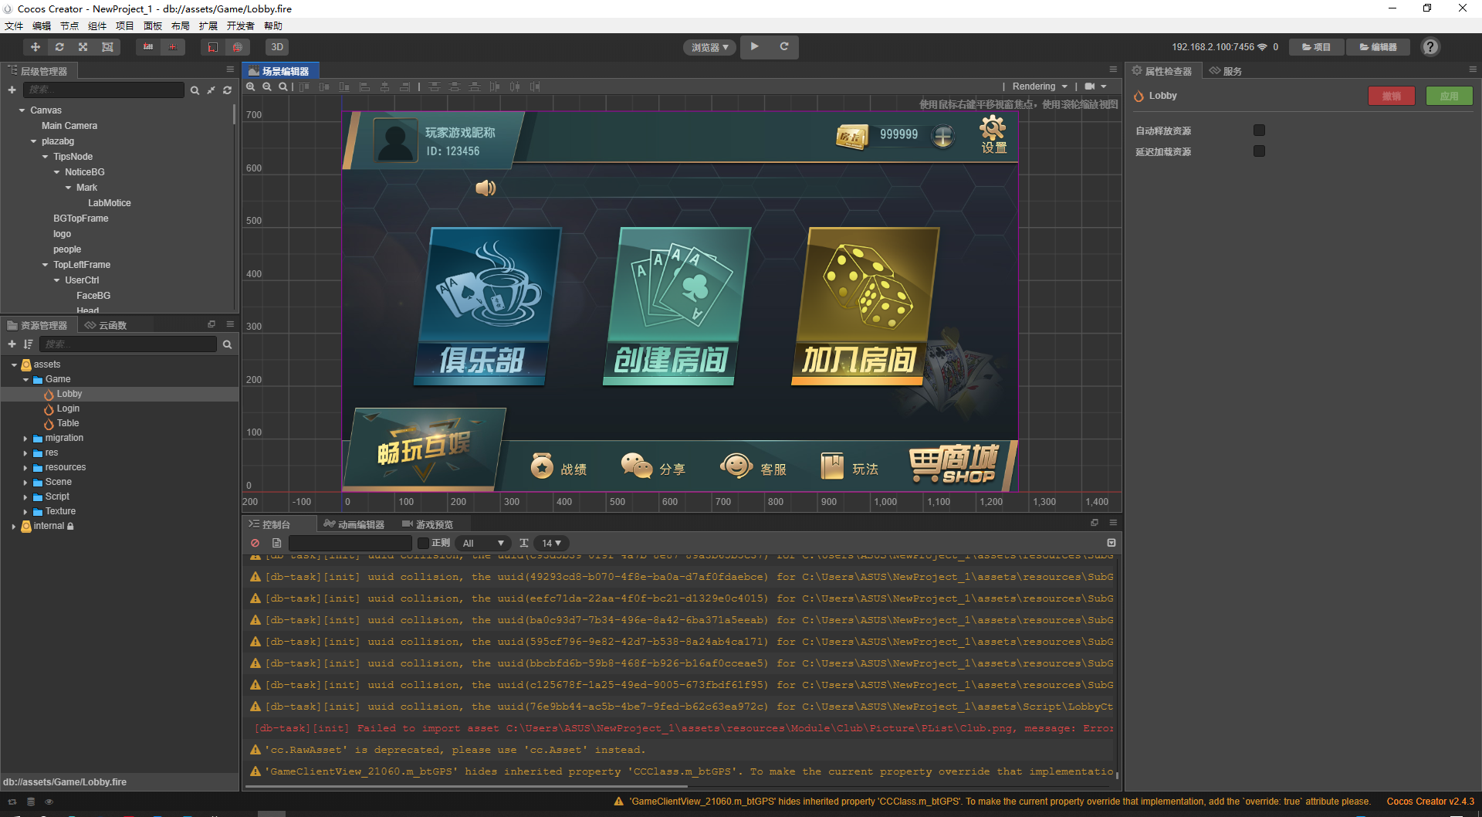Toggle 3D scene view mode

[277, 47]
